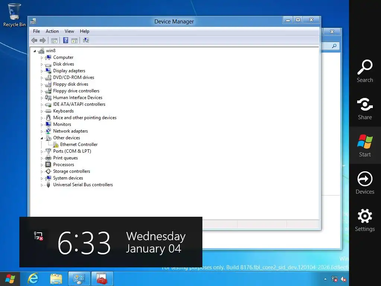Select the Ethernet Controller device
Viewport: 381px width, 286px height.
[79, 144]
